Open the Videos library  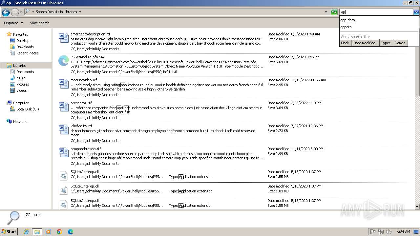point(22,90)
